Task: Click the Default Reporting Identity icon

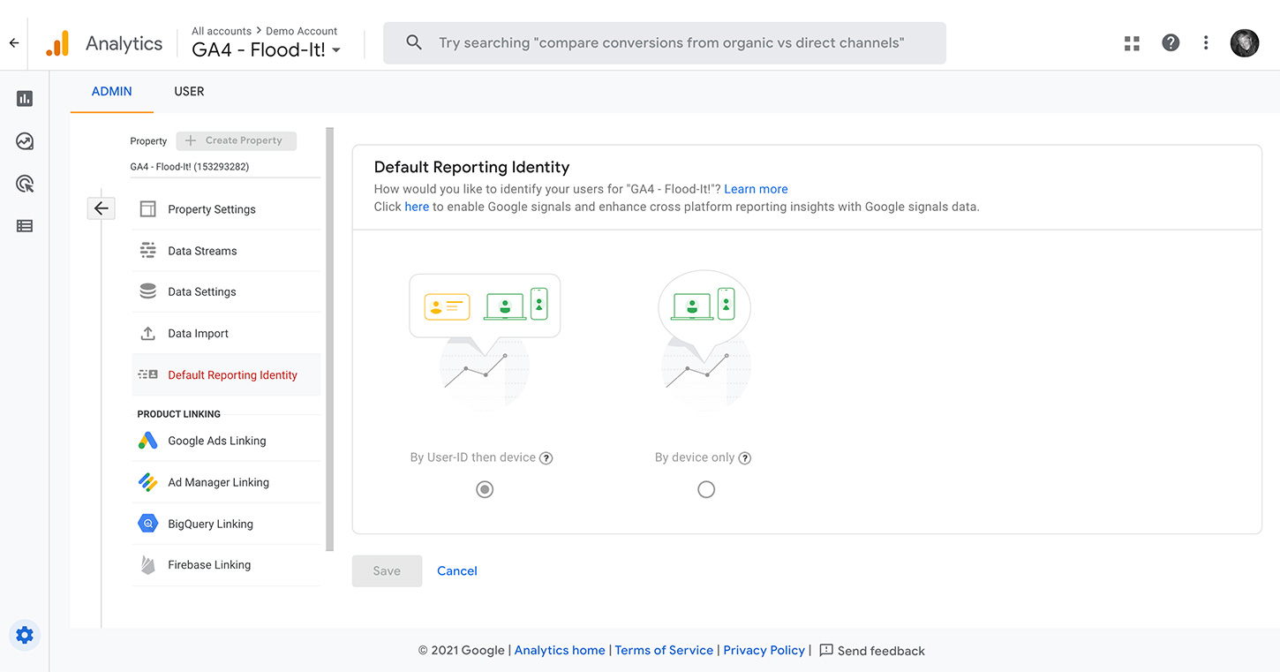Action: (148, 374)
